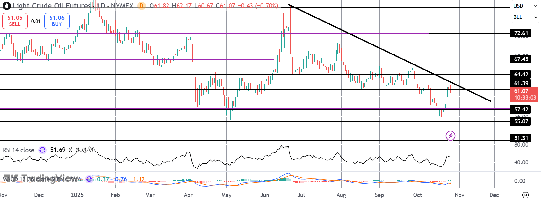Click the Jun label on time axis
This screenshot has width=541, height=201.
tap(264, 195)
